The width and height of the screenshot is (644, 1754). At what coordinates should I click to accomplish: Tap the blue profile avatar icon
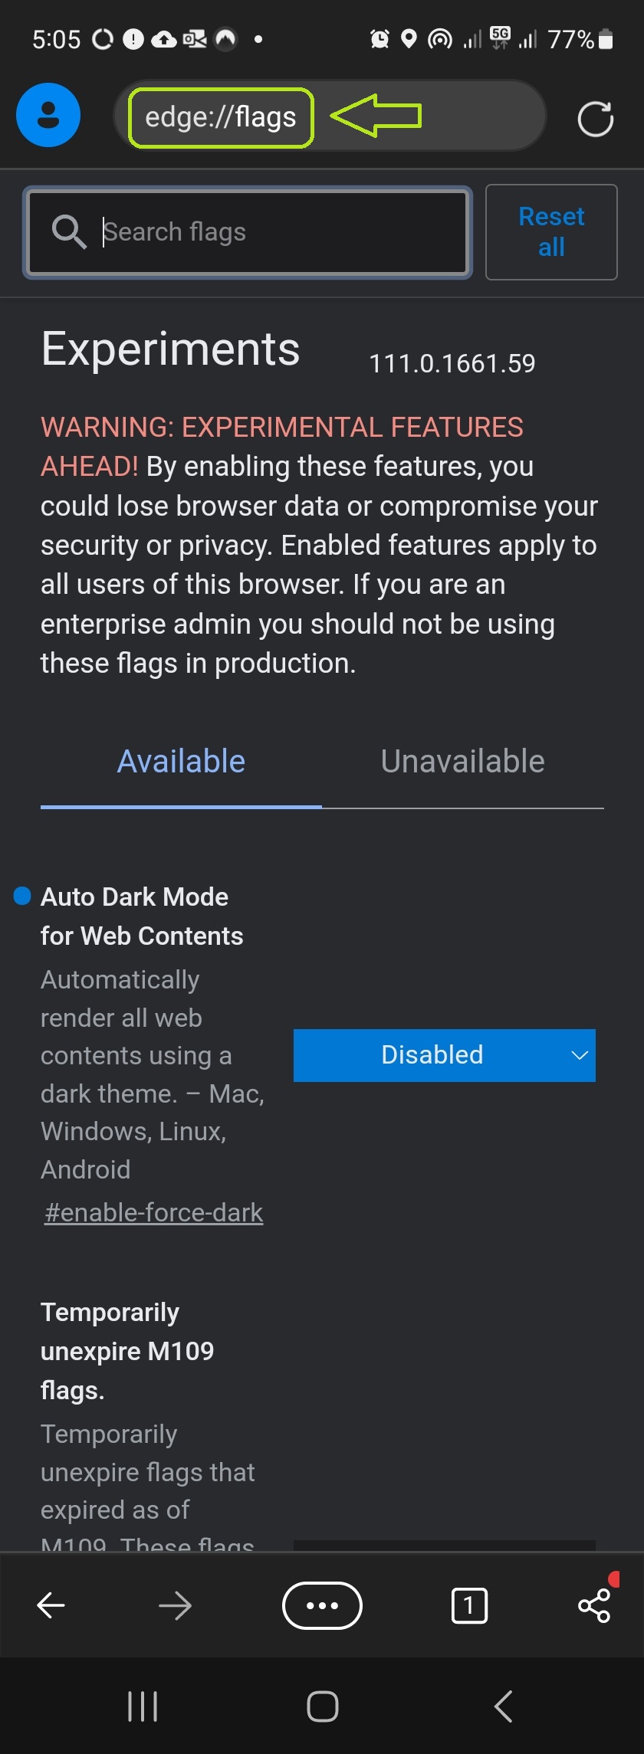[x=48, y=115]
